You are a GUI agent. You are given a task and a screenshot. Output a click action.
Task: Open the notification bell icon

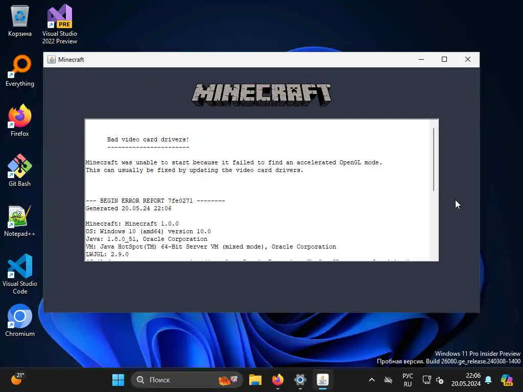(x=488, y=380)
